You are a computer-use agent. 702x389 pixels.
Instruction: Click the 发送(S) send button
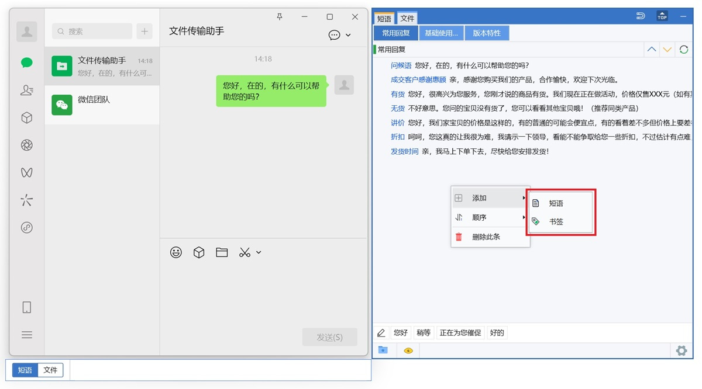(329, 337)
